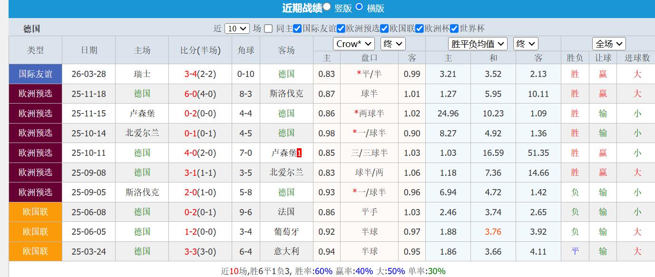Open the 终 dropdown beside 胜平负均值
655x277 pixels.
tap(525, 43)
